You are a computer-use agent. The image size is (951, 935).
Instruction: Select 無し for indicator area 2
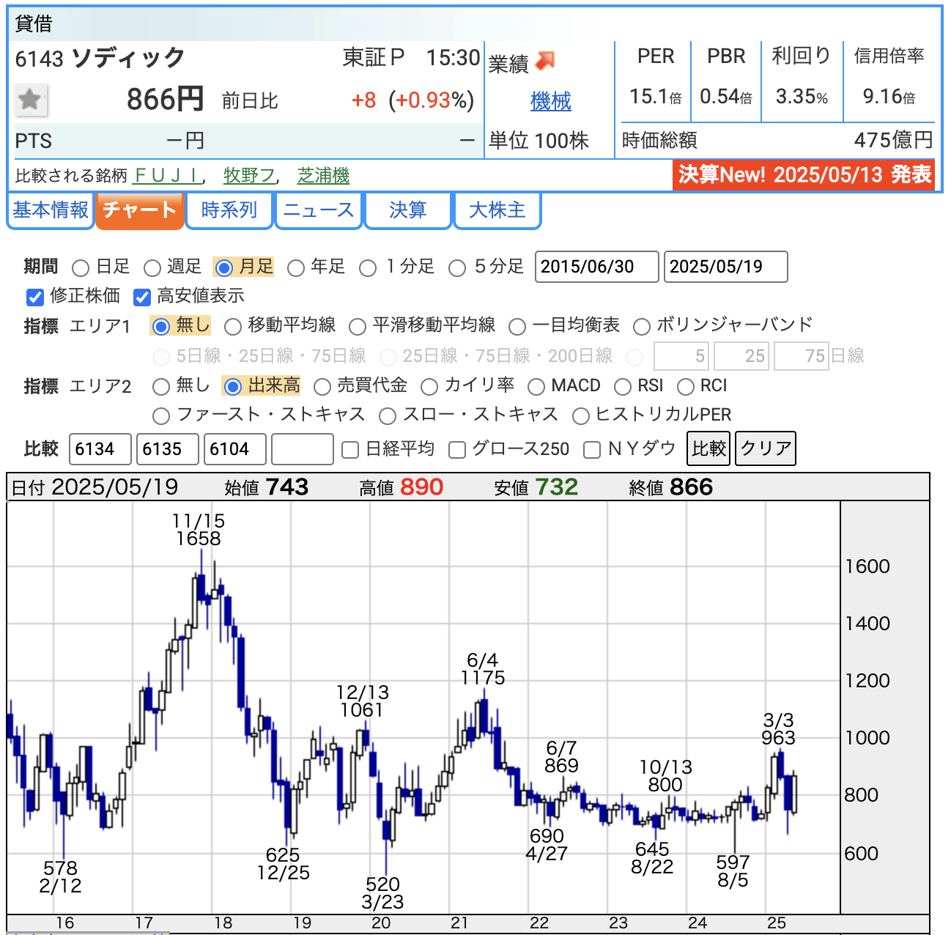(161, 386)
